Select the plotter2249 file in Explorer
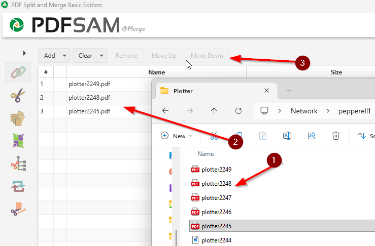This screenshot has width=375, height=246. point(216,170)
